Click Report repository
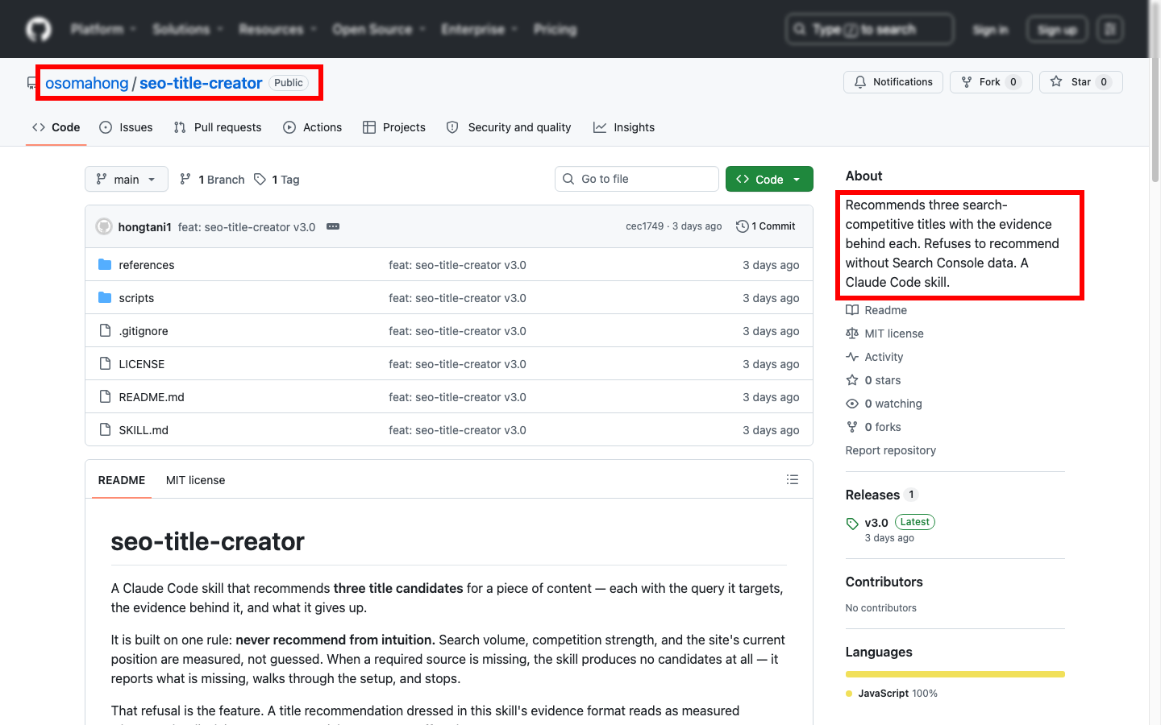 click(x=891, y=450)
